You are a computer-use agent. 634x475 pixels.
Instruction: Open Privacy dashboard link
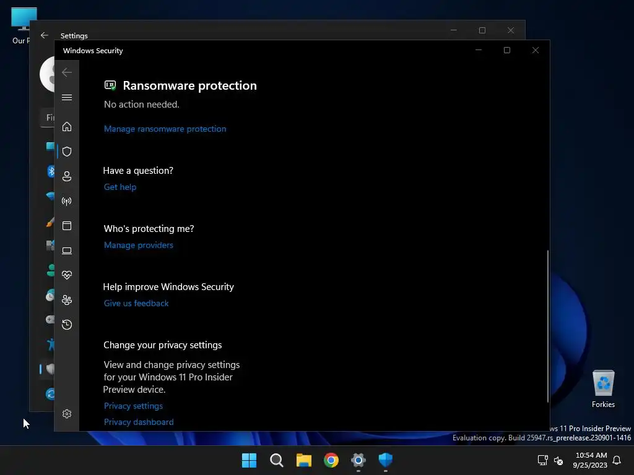(x=139, y=422)
